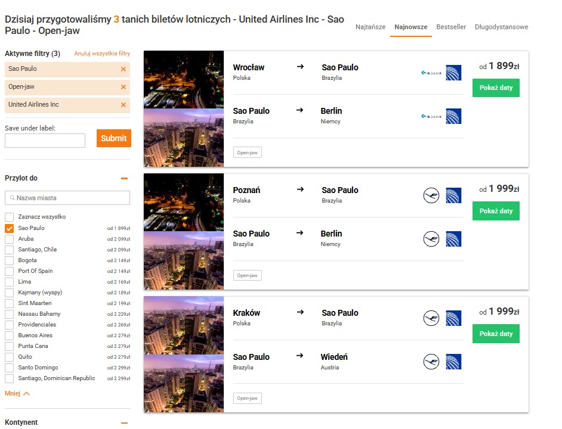This screenshot has height=429, width=562.
Task: Tick the Zaznacz wszystko checkbox
Action: click(x=10, y=217)
